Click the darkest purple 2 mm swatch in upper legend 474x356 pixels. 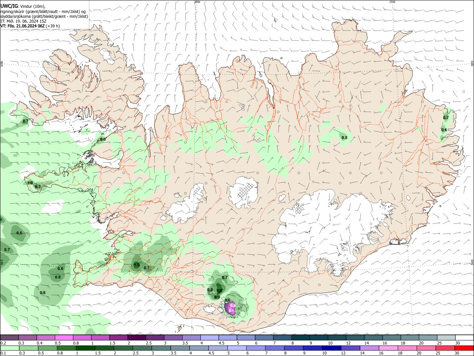[137, 337]
